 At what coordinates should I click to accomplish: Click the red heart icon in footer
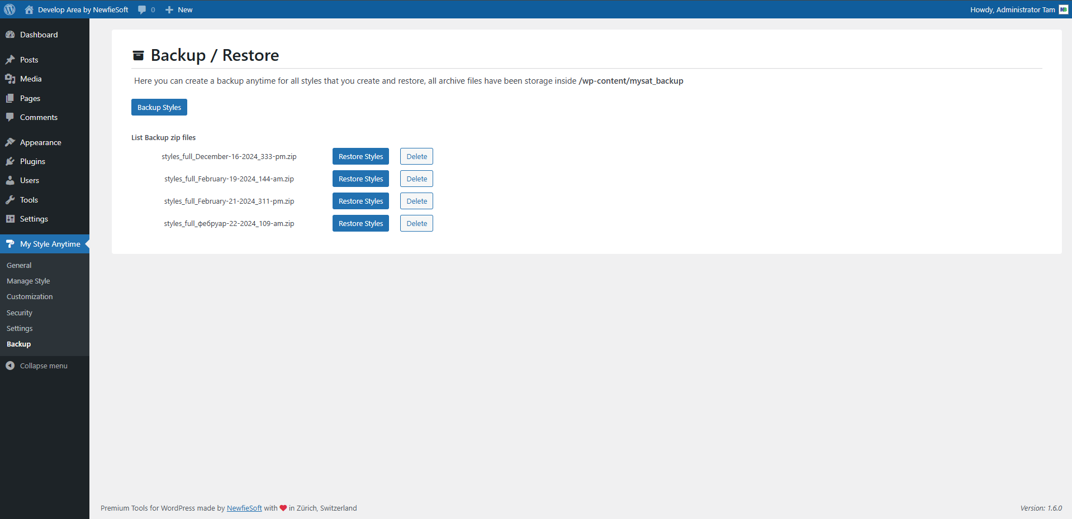coord(283,508)
